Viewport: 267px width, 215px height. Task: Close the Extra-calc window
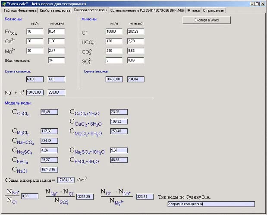[263, 3]
